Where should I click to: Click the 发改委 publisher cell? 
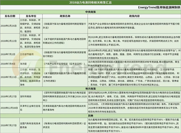(31, 64)
